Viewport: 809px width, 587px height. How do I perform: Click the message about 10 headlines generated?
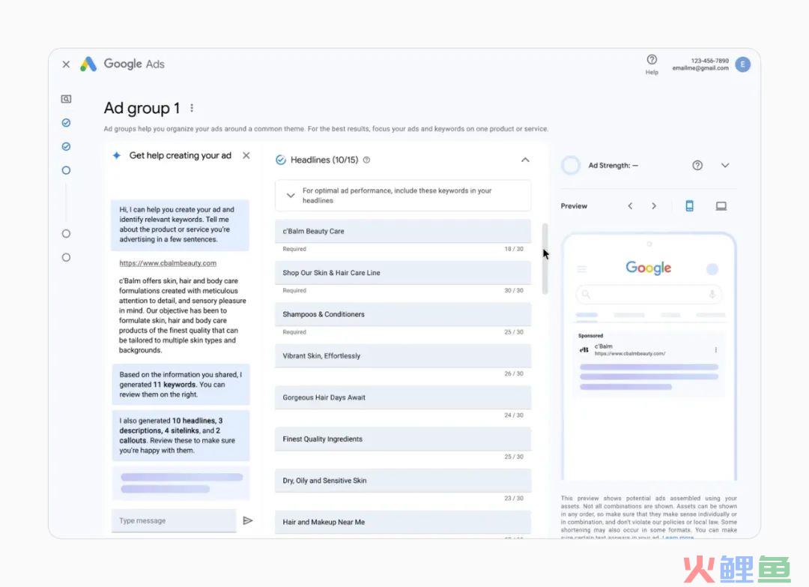(181, 436)
